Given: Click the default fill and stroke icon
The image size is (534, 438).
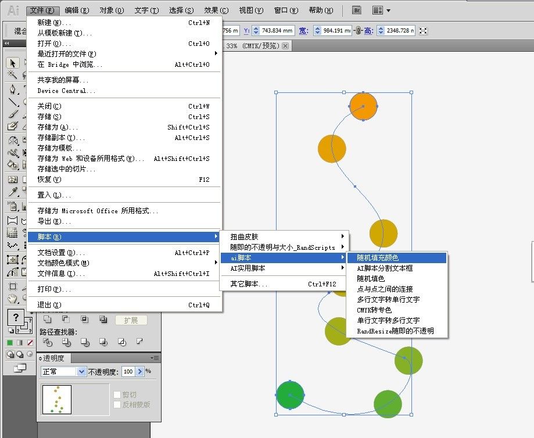Looking at the screenshot, I should click(x=10, y=331).
